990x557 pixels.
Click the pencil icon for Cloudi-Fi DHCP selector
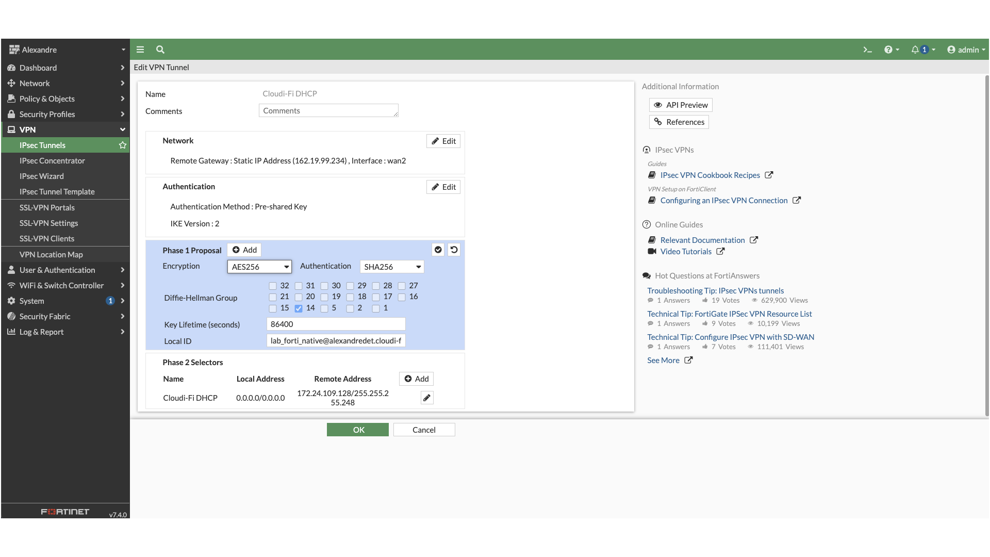pos(427,398)
